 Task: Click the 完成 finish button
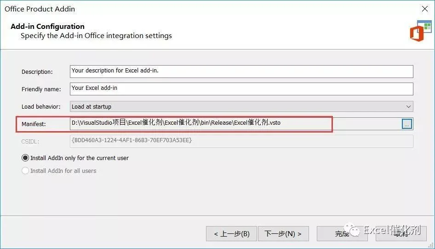point(342,234)
